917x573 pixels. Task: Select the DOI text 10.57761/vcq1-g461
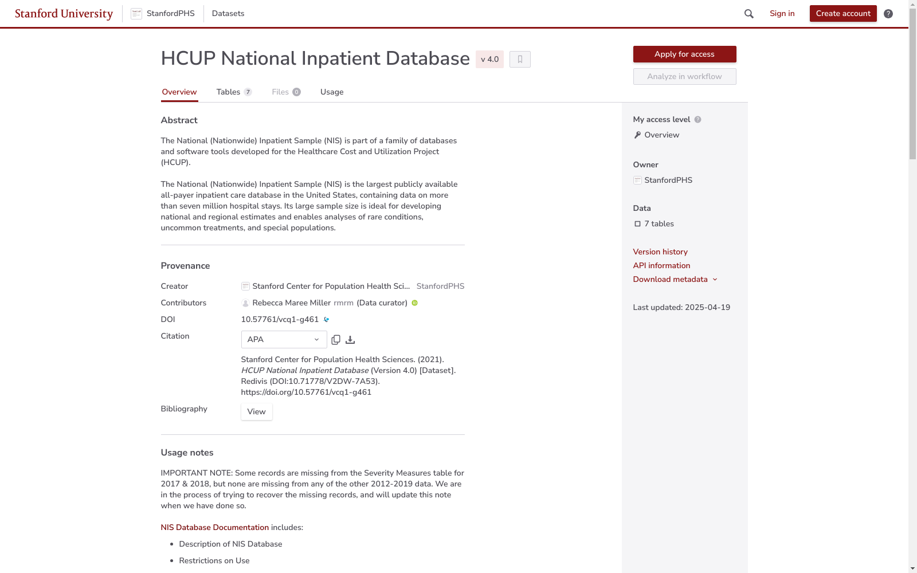pos(280,320)
